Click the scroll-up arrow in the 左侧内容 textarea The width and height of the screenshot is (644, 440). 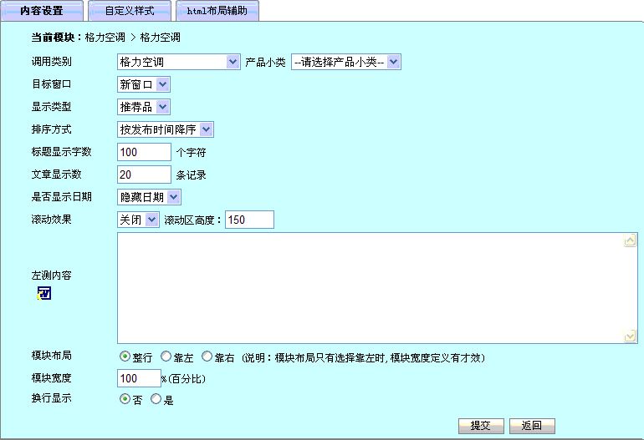tap(631, 241)
